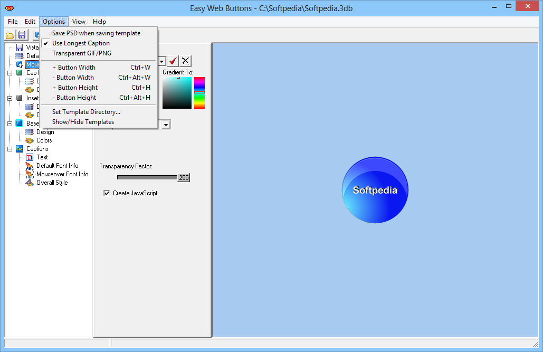Select the Text tree item

click(42, 157)
